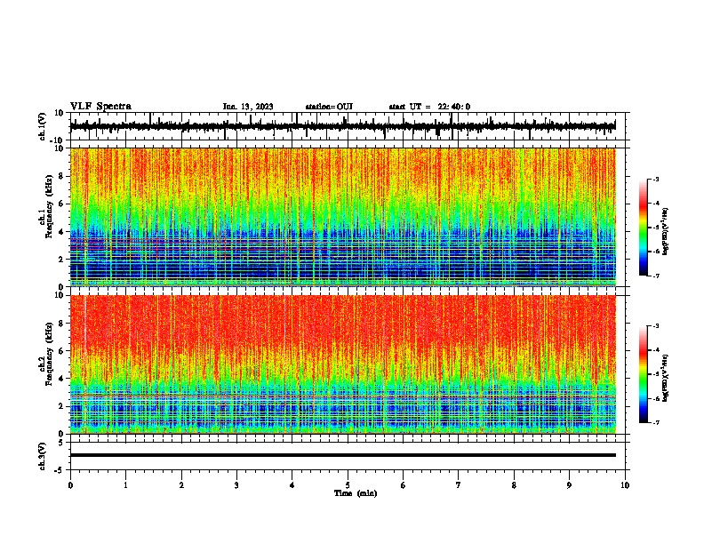Click the ch.1 waveform trace panel

347,126
